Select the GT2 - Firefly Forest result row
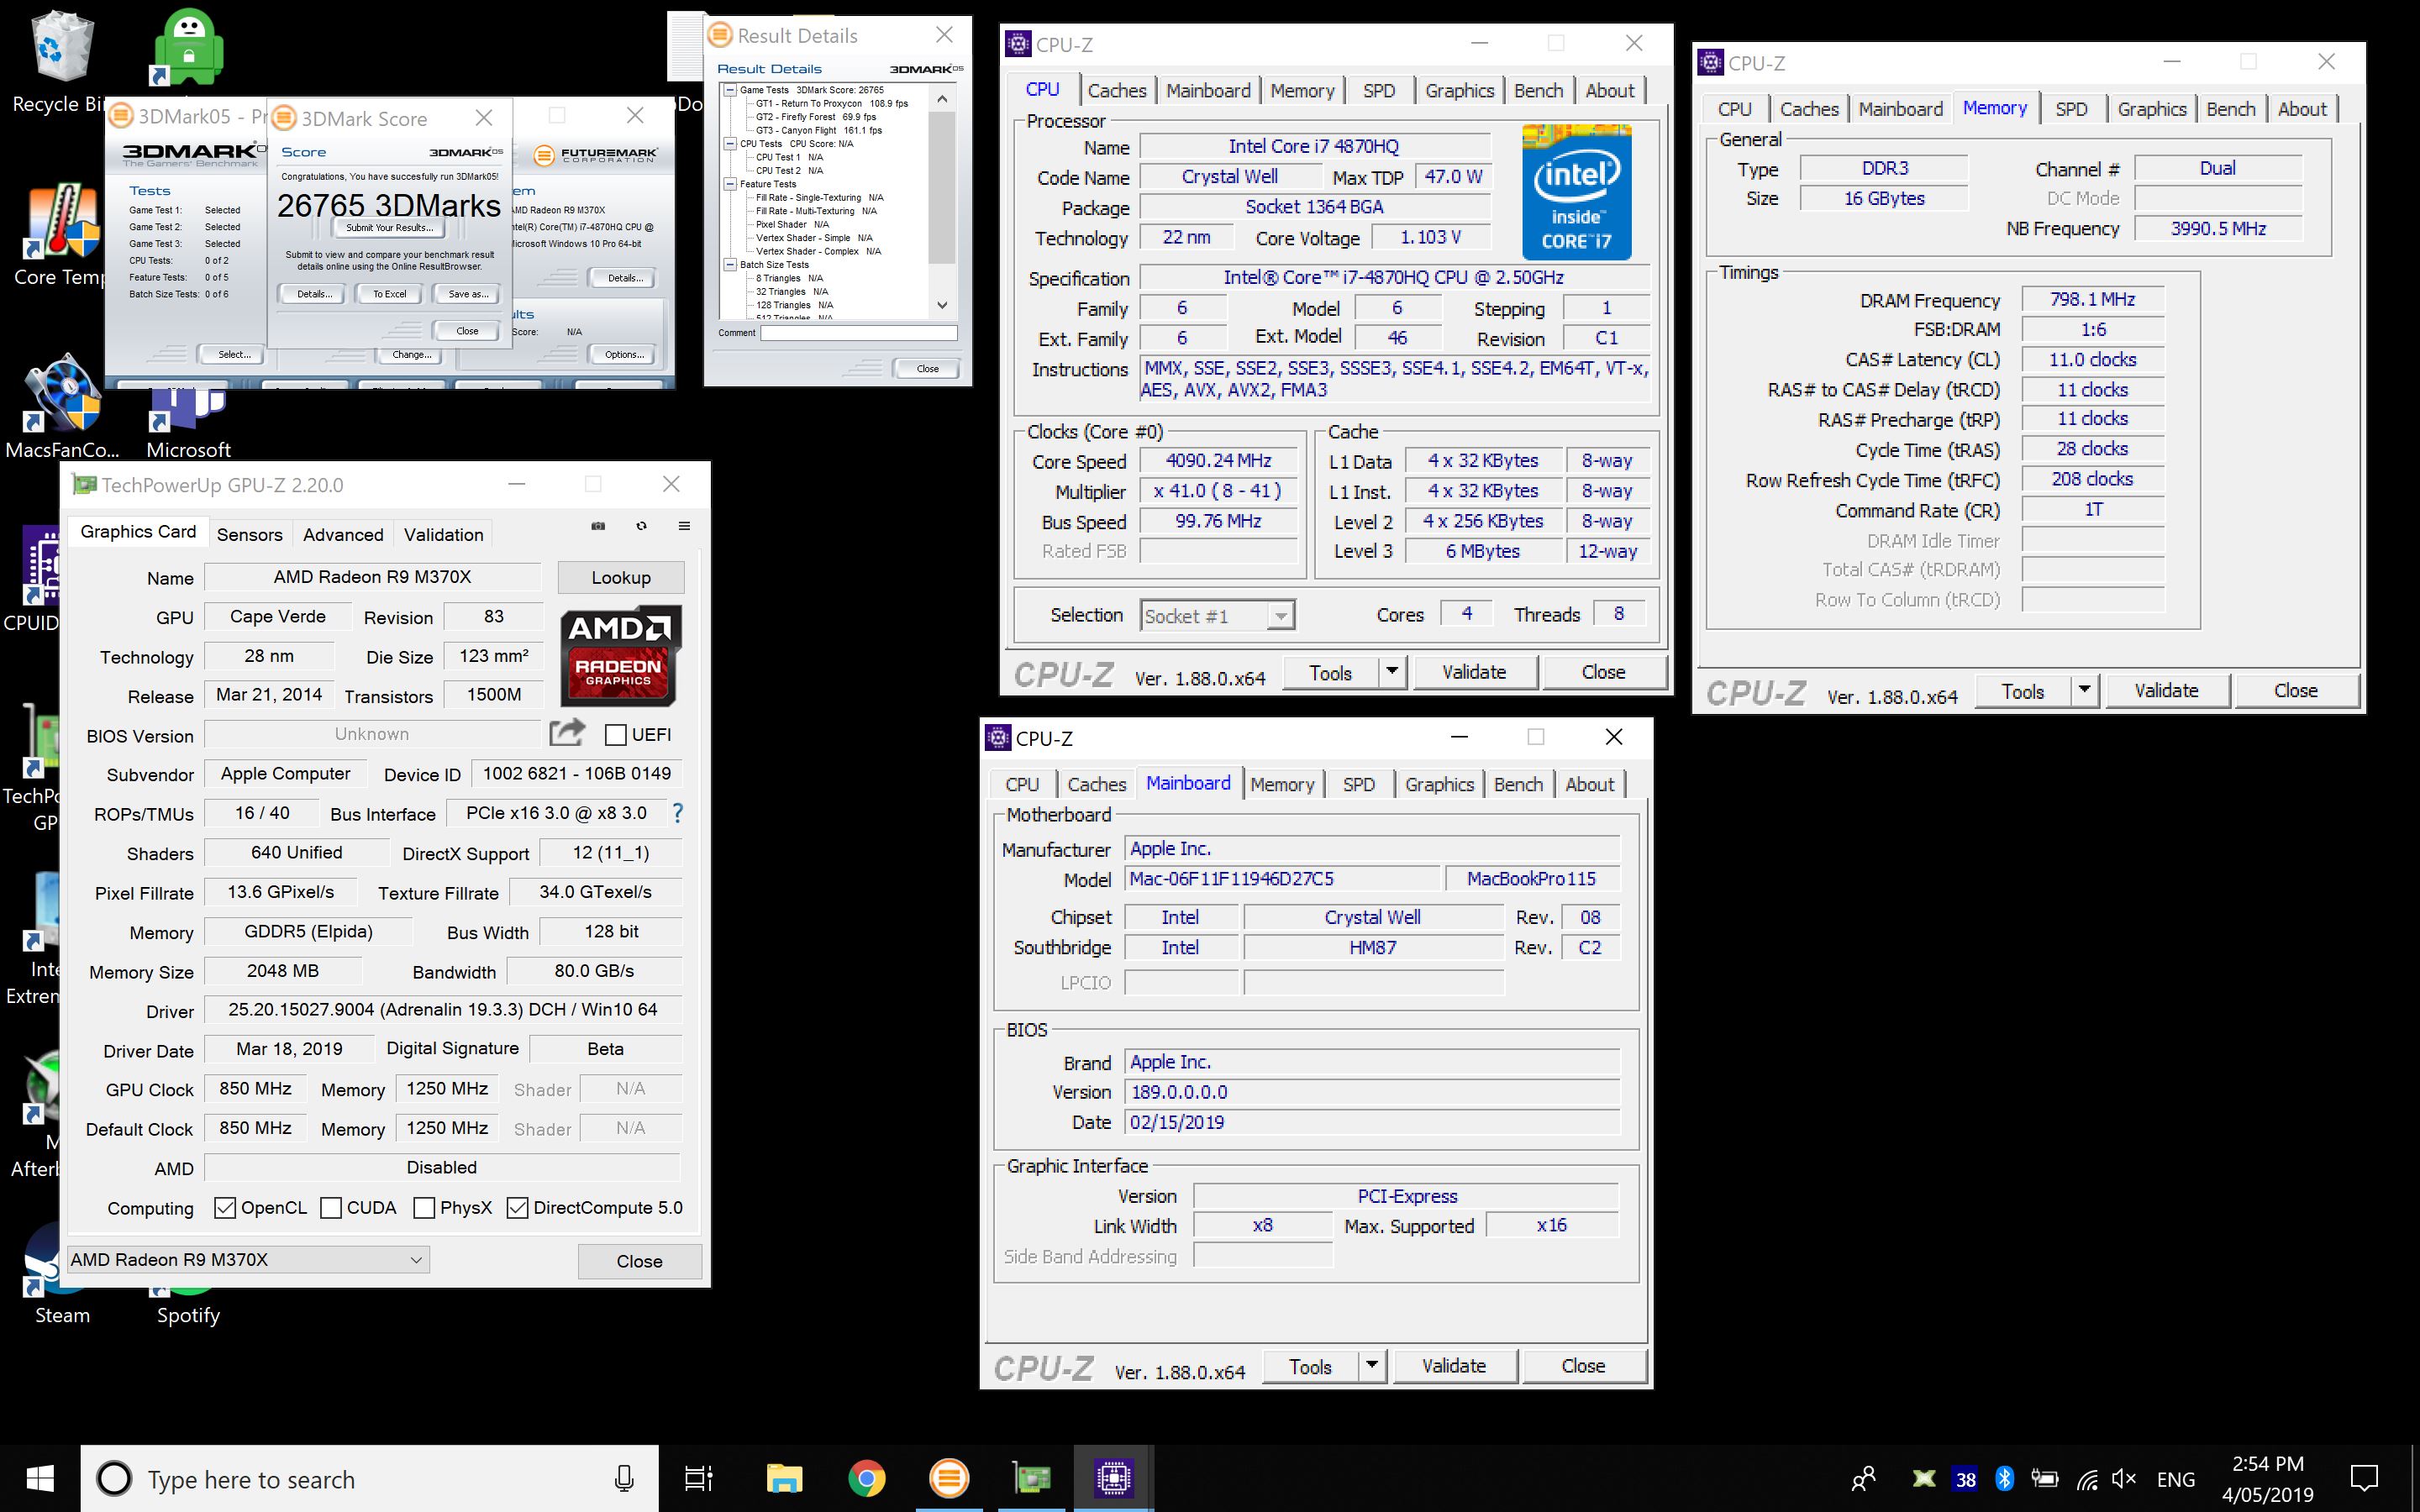 coord(816,117)
